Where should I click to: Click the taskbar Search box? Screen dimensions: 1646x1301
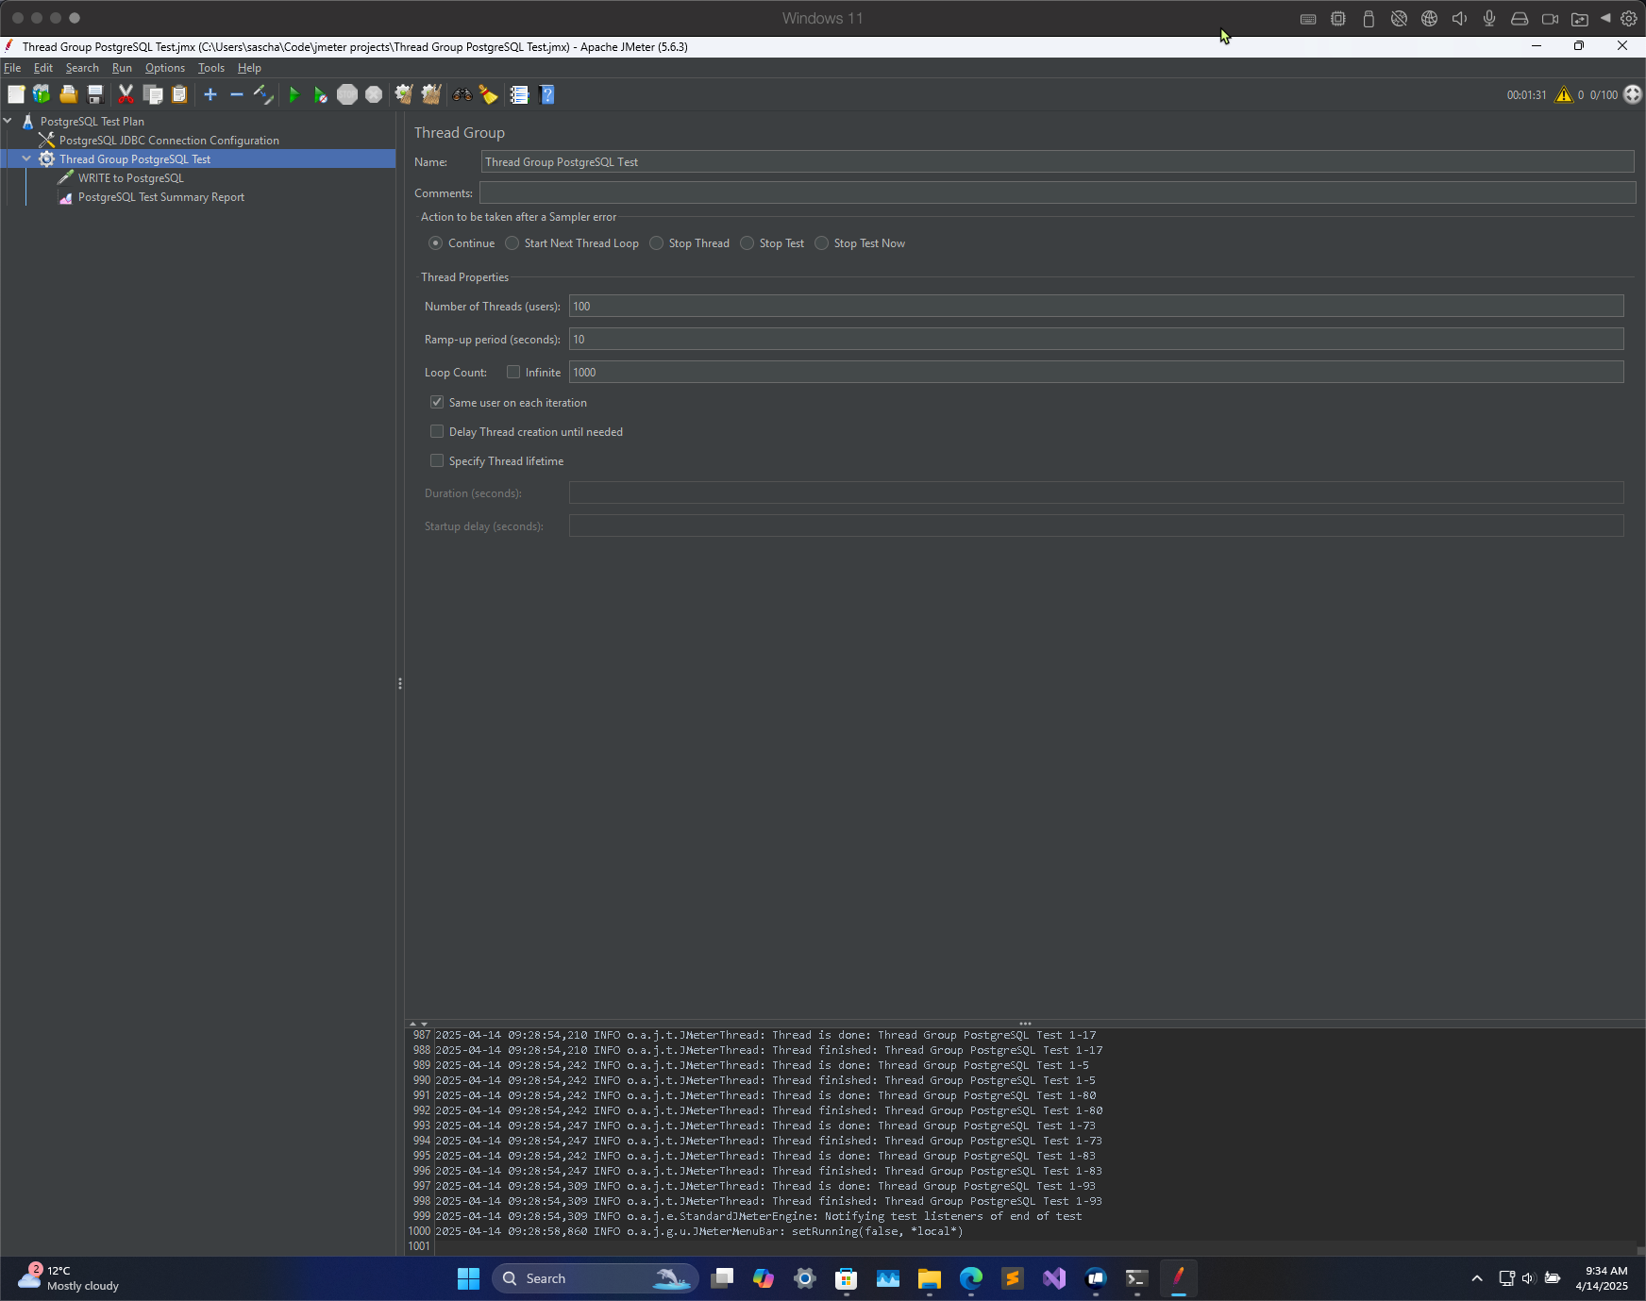click(x=595, y=1278)
